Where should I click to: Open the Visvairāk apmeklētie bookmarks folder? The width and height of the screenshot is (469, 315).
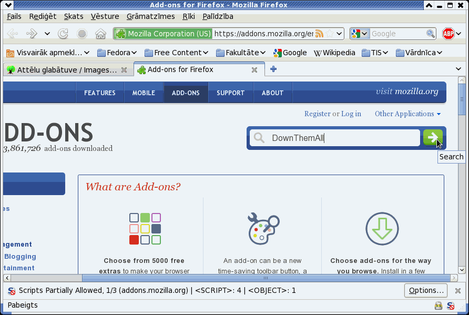48,53
